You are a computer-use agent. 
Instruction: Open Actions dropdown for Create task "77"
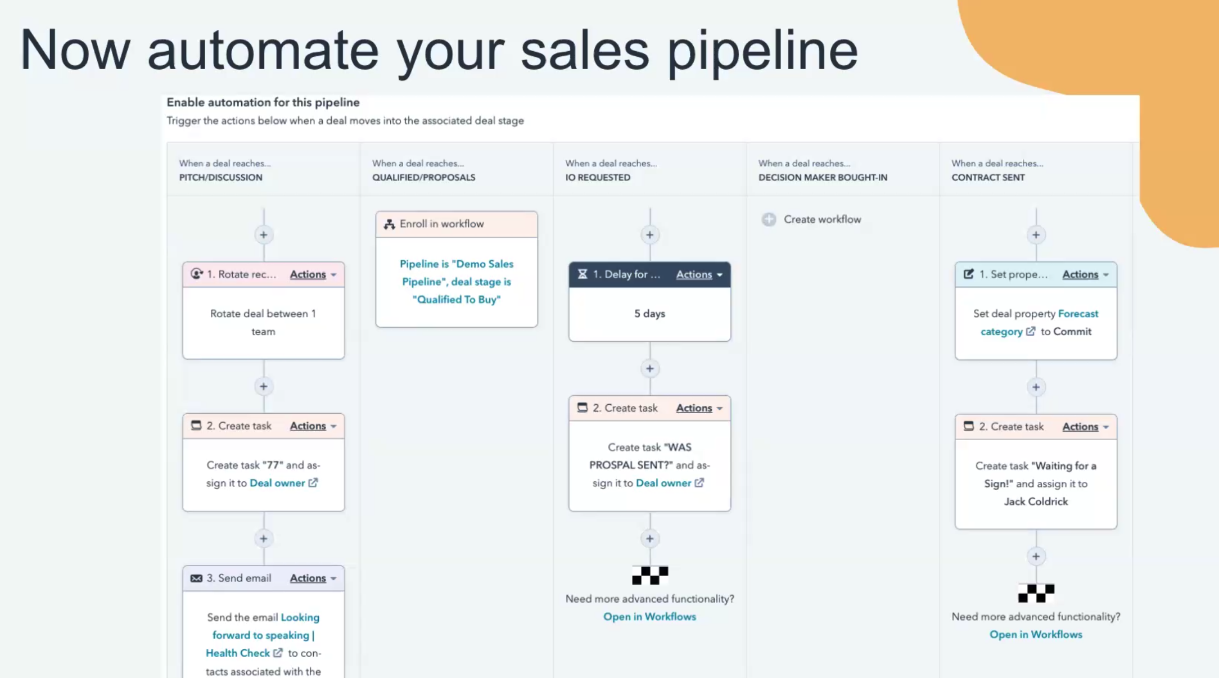pyautogui.click(x=313, y=426)
